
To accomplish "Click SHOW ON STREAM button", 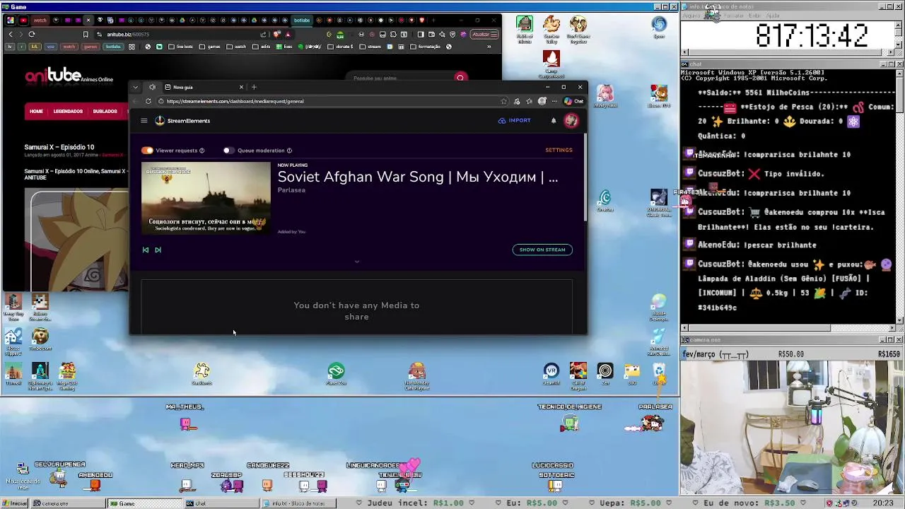I will tap(542, 250).
